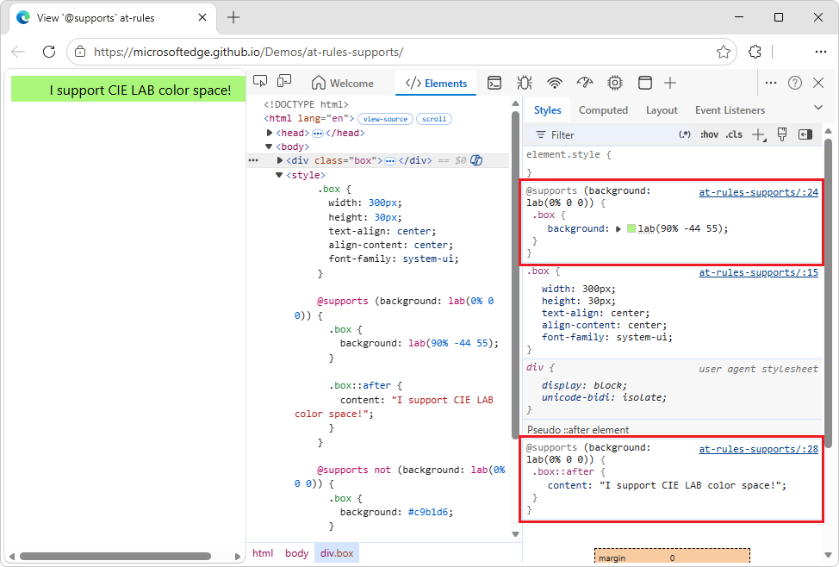Open the Network wifi icon tool
Image resolution: width=839 pixels, height=567 pixels.
555,83
